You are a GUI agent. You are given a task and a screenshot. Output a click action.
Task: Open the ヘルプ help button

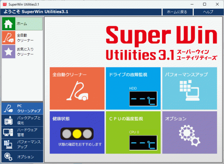(x=208, y=12)
